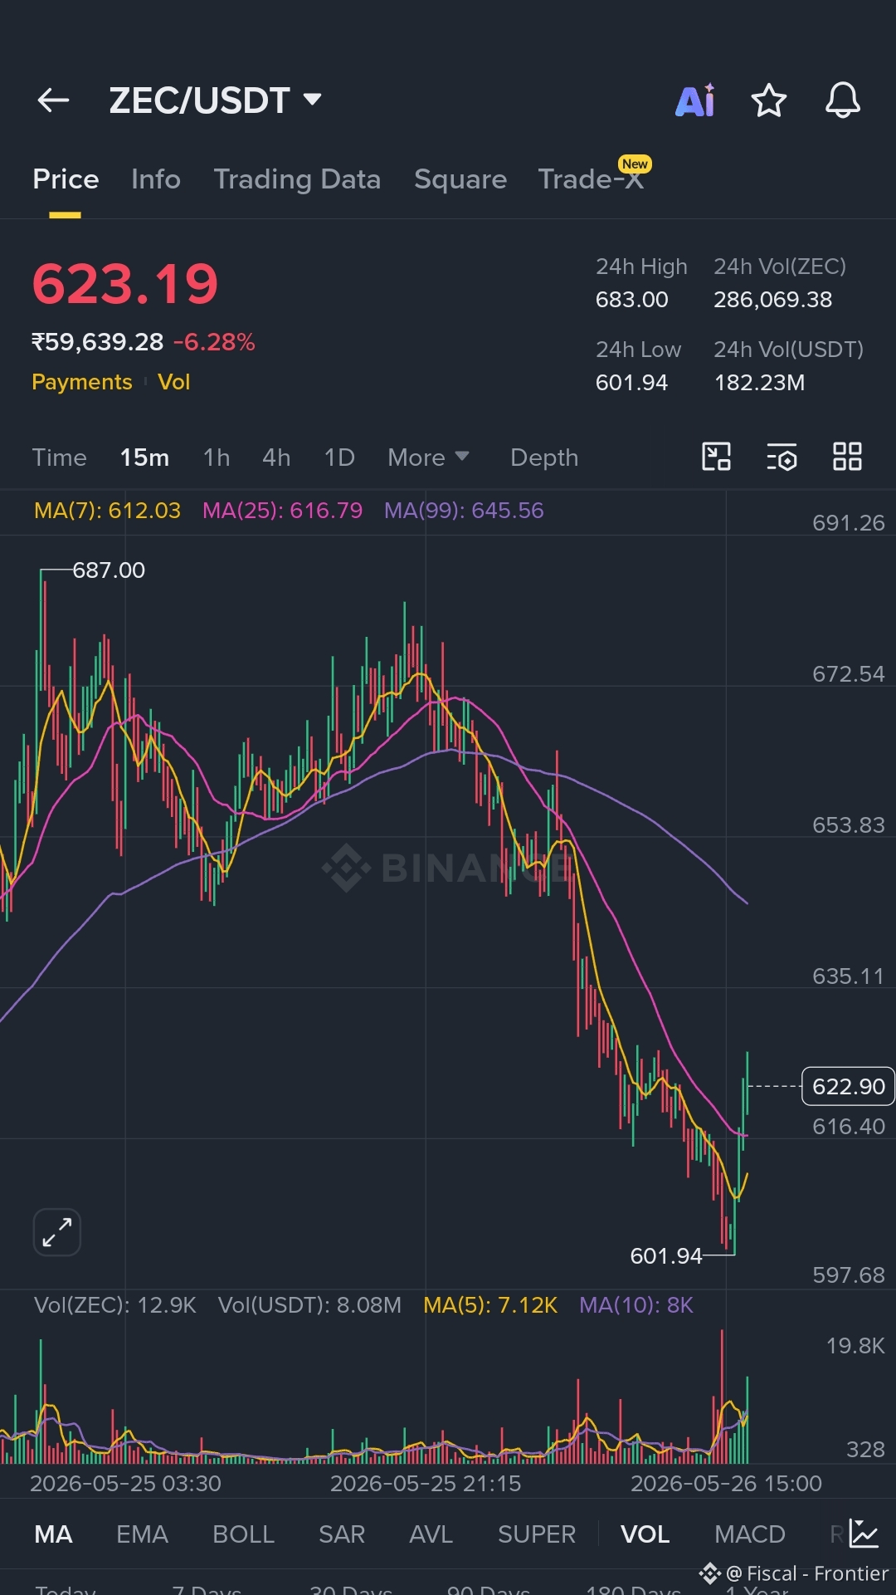896x1595 pixels.
Task: Select the Time chart interval
Action: pos(59,457)
